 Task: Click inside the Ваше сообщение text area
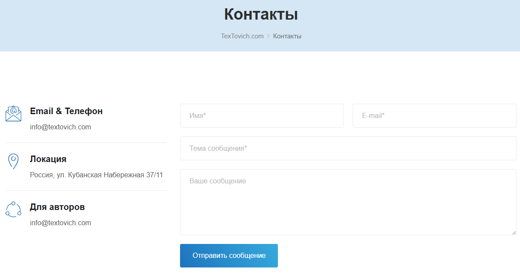pyautogui.click(x=348, y=202)
